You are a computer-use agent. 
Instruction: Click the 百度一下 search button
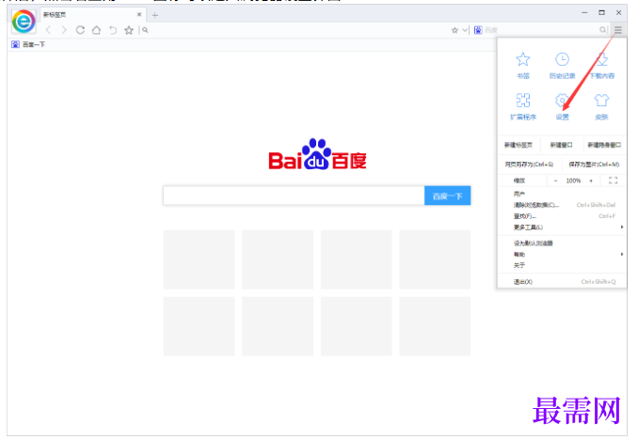pos(448,196)
